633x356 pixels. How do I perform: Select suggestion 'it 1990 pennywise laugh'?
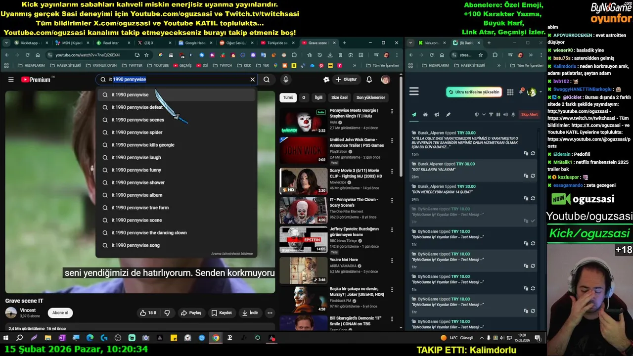tap(176, 157)
